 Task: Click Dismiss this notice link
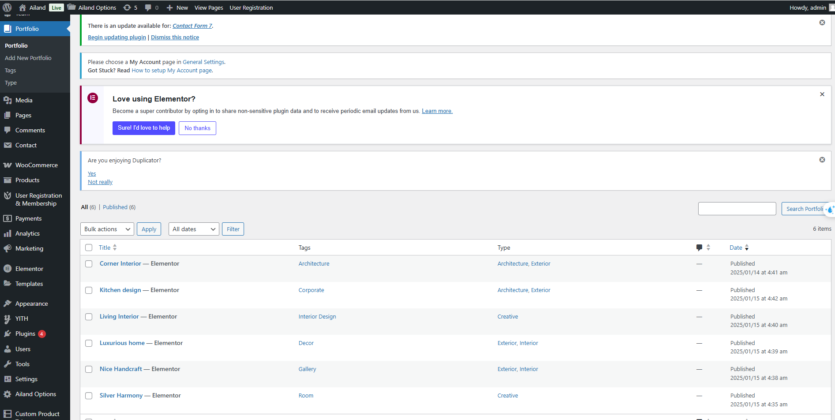coord(175,37)
